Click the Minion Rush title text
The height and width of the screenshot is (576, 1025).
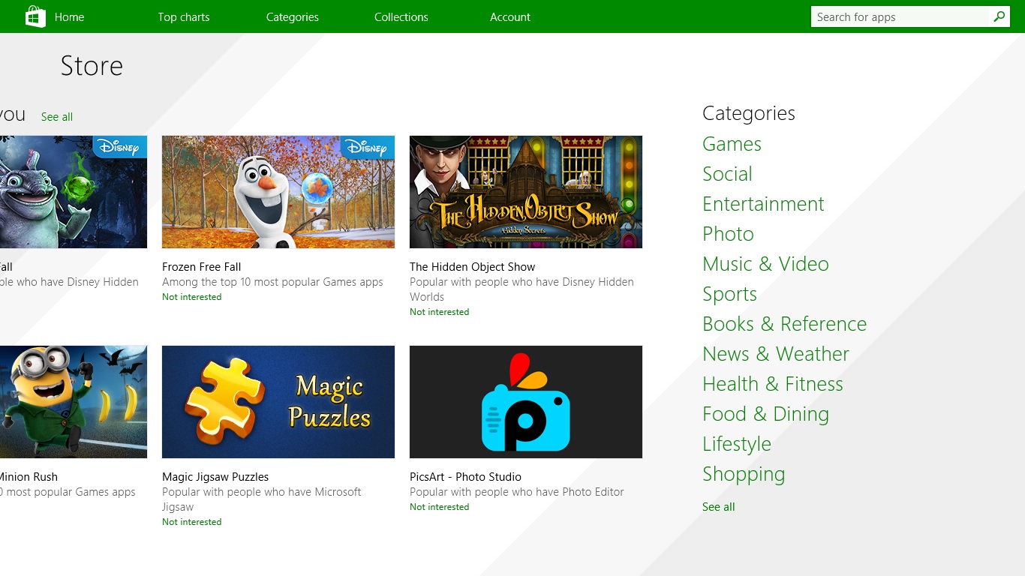tap(29, 477)
